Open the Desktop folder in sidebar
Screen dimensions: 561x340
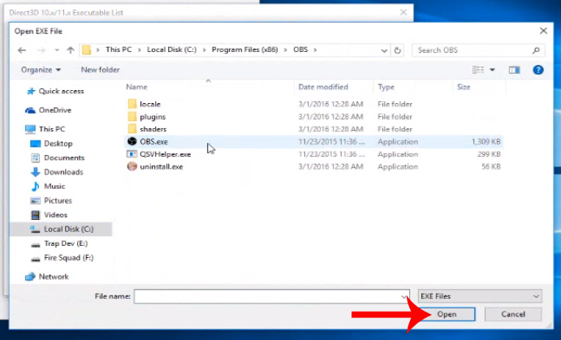point(51,144)
